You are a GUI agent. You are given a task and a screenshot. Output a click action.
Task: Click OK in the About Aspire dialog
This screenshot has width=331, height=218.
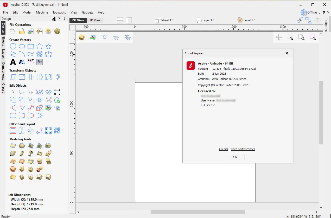pos(235,157)
